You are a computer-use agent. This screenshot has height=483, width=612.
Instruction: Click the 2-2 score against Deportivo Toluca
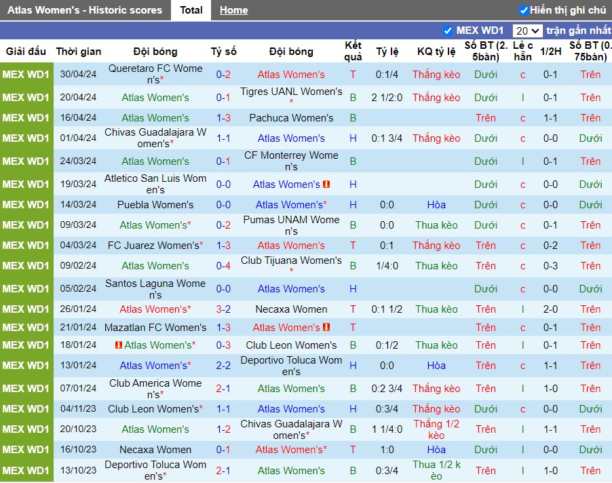(x=223, y=366)
